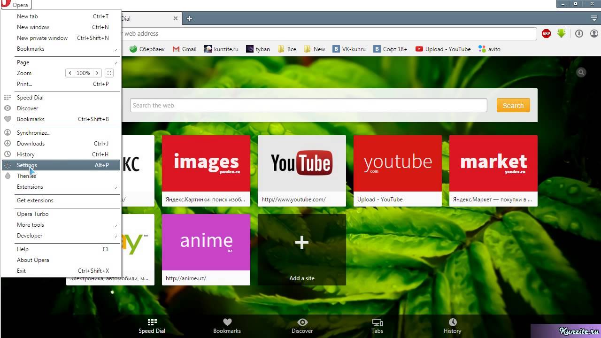This screenshot has height=338, width=601.
Task: Open the Adblock Plus extension icon
Action: point(546,33)
